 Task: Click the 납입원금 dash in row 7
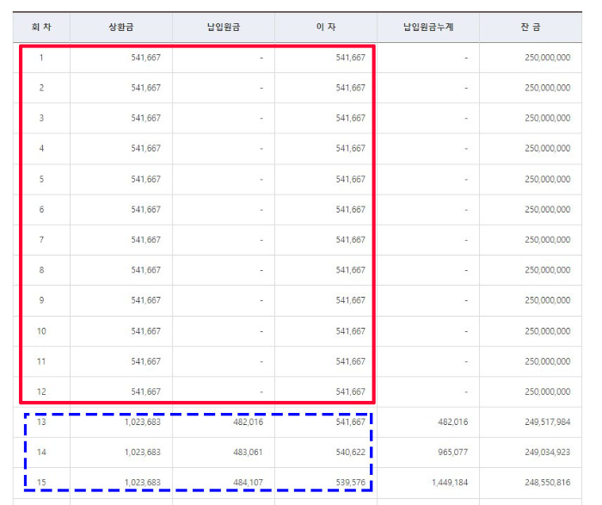261,240
